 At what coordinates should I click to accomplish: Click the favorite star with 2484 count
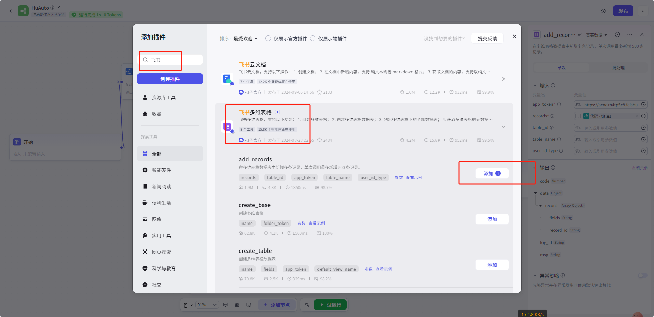(x=319, y=140)
